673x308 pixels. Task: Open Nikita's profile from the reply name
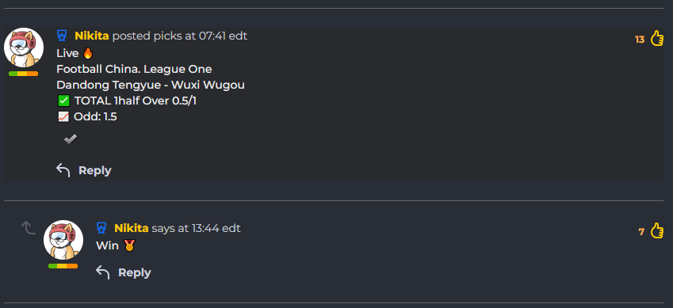click(x=132, y=228)
